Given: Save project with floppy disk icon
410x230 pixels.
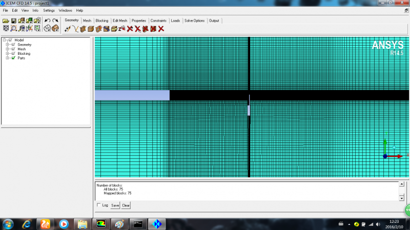Looking at the screenshot, I should 14,20.
